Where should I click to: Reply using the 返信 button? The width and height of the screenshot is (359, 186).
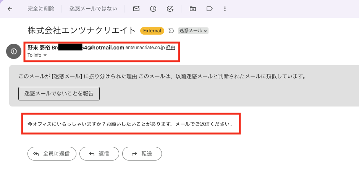tap(99, 154)
